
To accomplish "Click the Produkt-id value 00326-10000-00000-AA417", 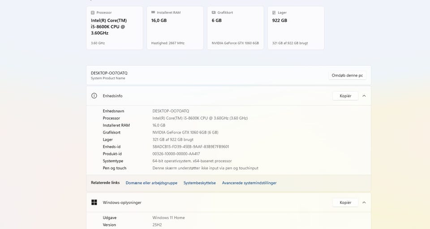I will pyautogui.click(x=176, y=154).
